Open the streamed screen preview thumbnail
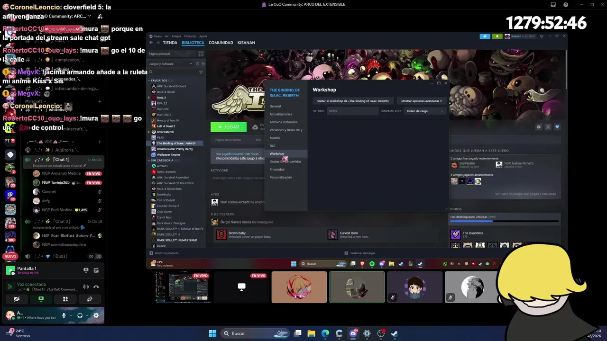The width and height of the screenshot is (607, 341). click(182, 287)
